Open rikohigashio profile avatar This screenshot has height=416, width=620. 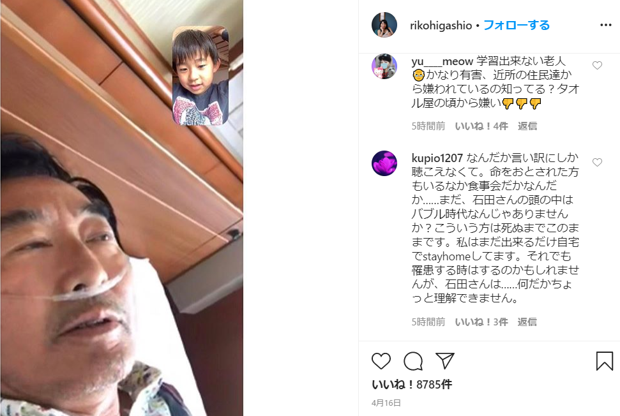384,25
